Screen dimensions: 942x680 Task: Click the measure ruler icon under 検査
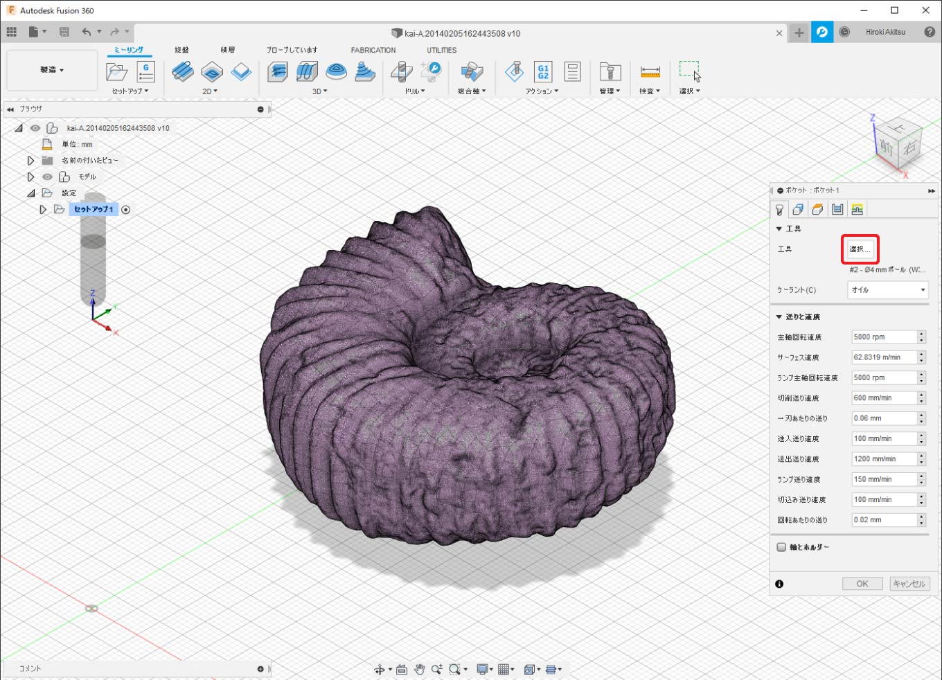pyautogui.click(x=650, y=72)
